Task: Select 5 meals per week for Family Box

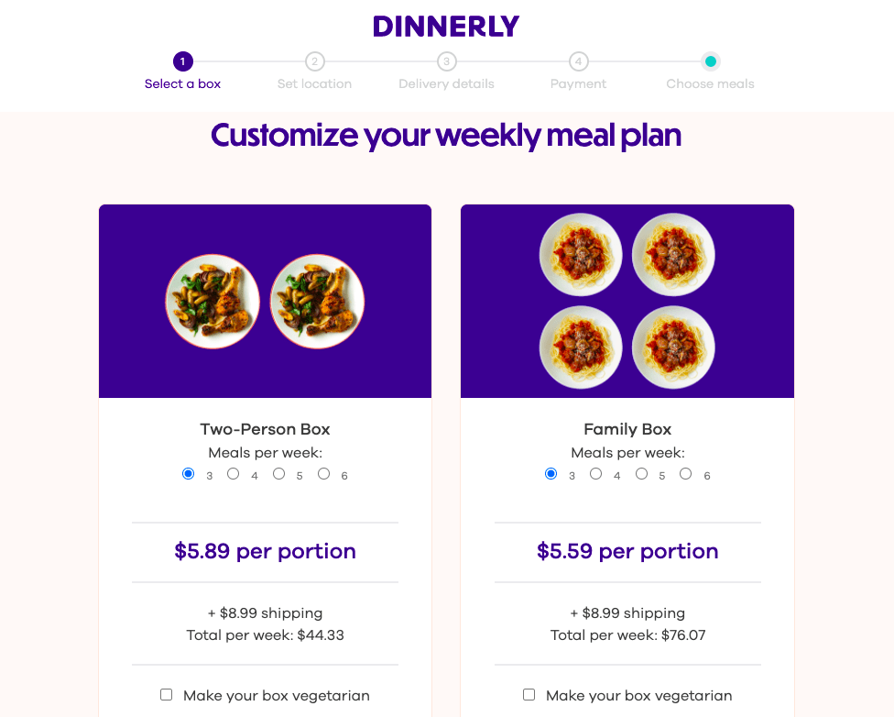Action: (x=641, y=473)
